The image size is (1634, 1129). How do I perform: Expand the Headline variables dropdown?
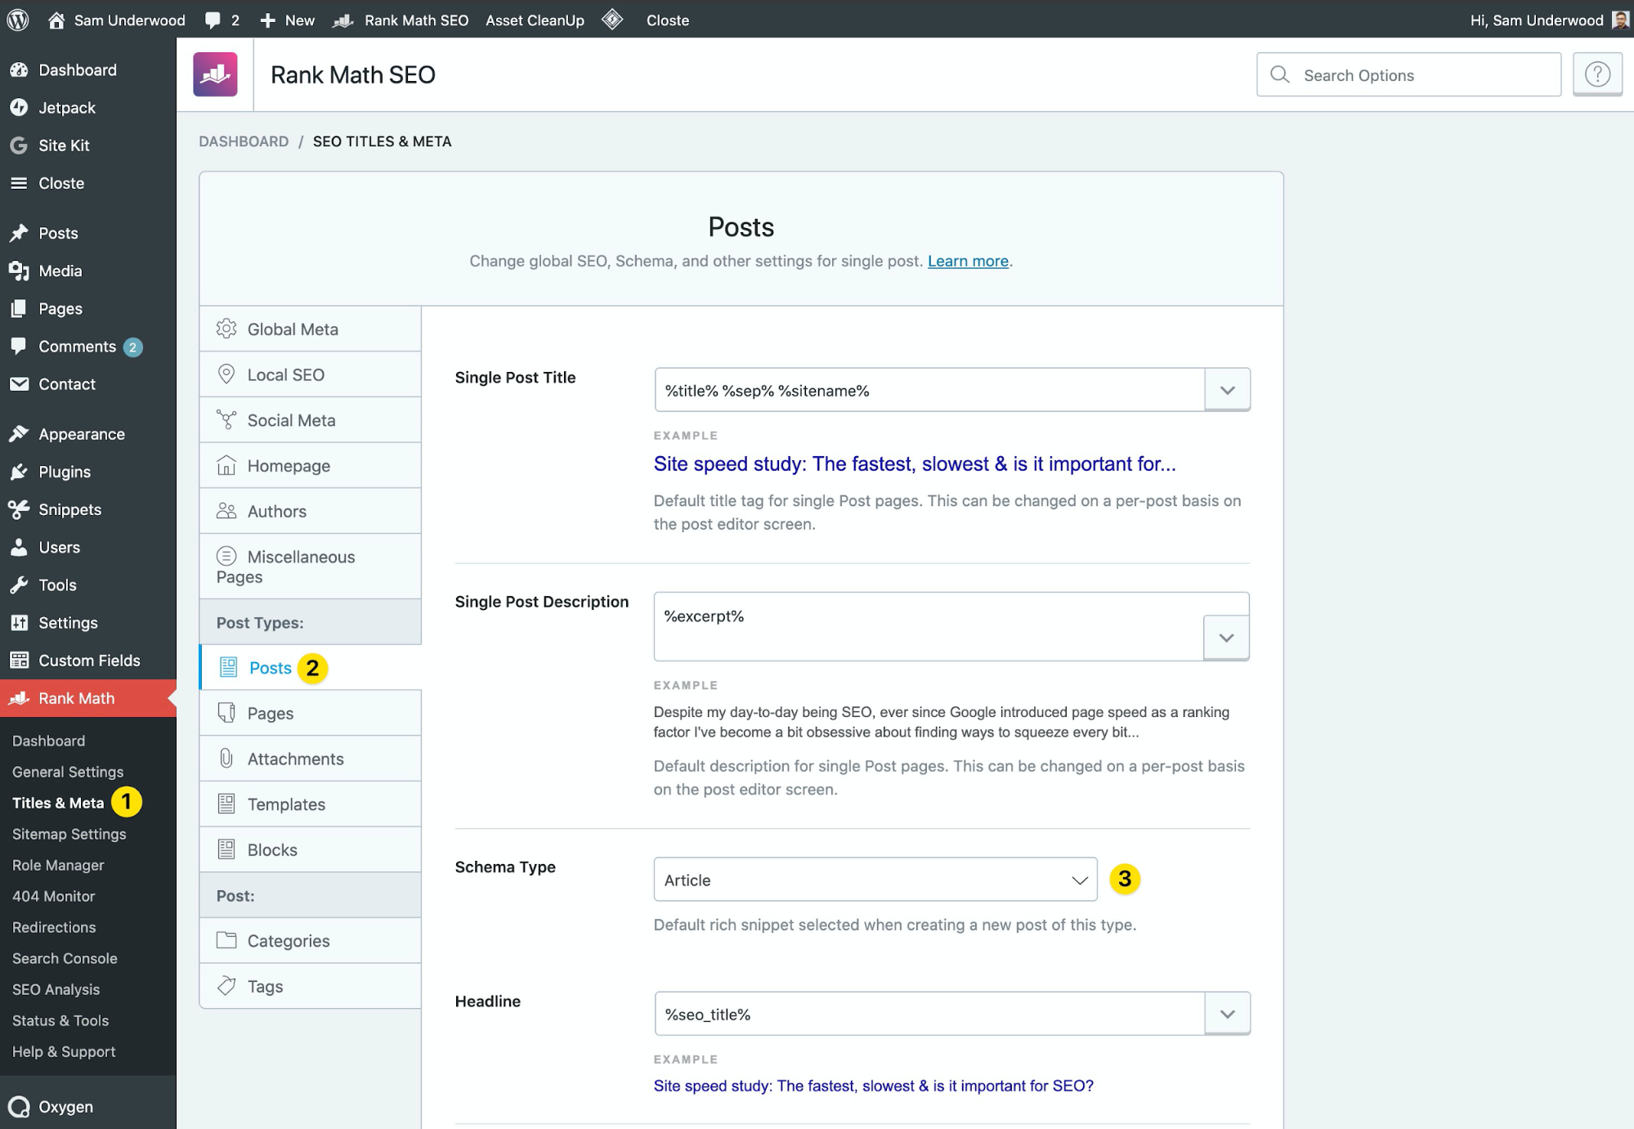pyautogui.click(x=1227, y=1014)
